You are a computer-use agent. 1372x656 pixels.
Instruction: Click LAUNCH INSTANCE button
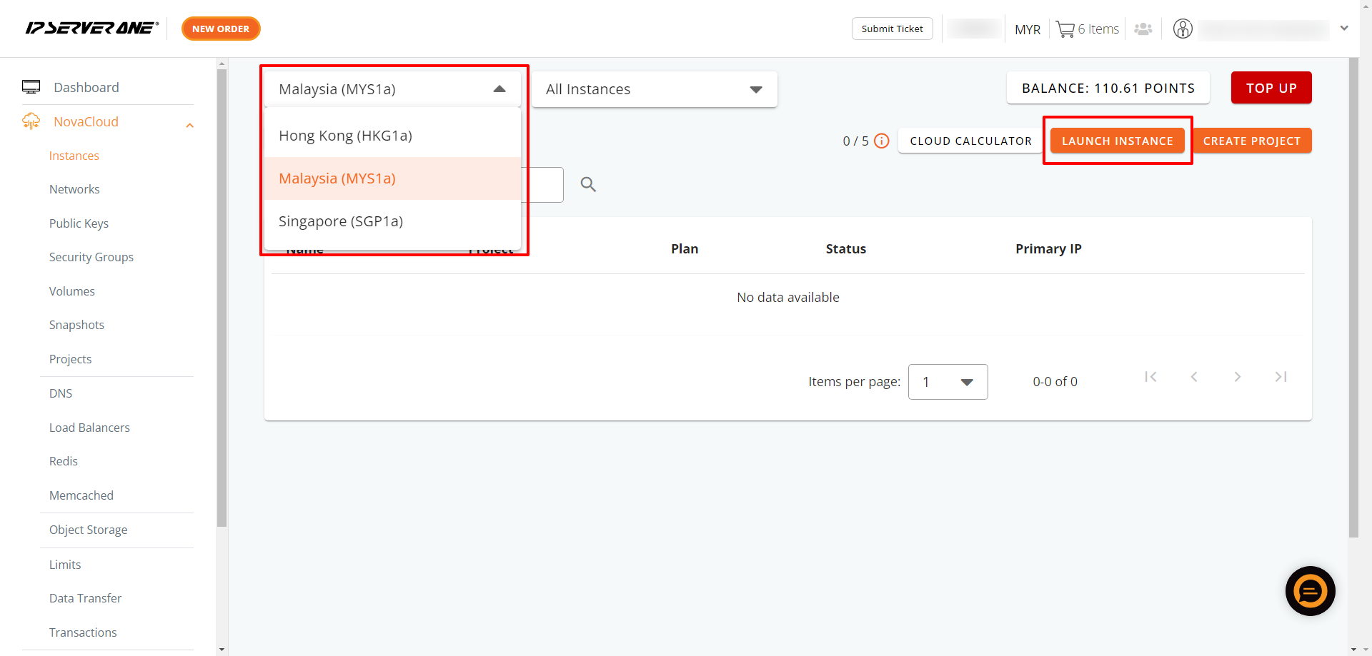(1118, 141)
